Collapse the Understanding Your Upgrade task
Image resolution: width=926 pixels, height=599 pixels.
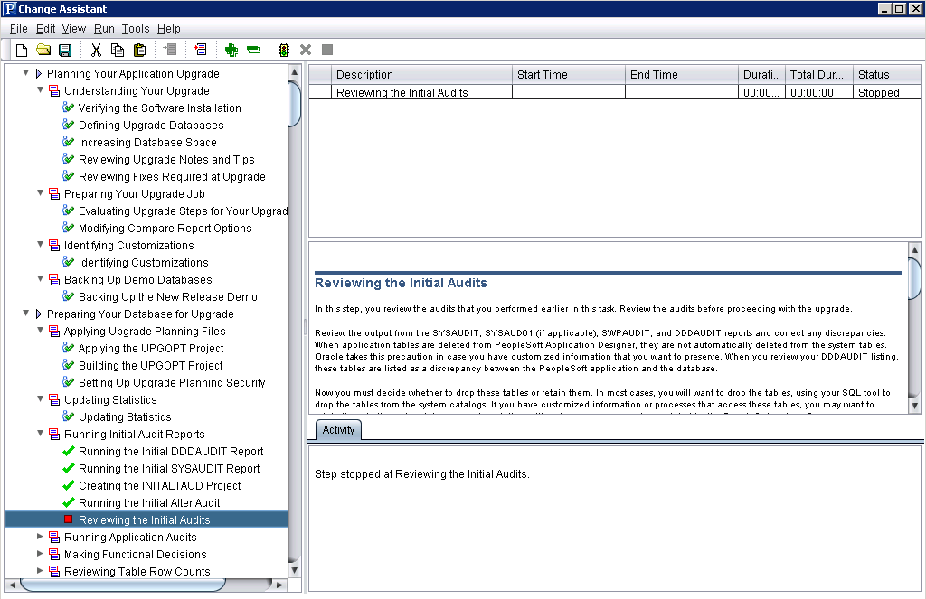[x=40, y=89]
